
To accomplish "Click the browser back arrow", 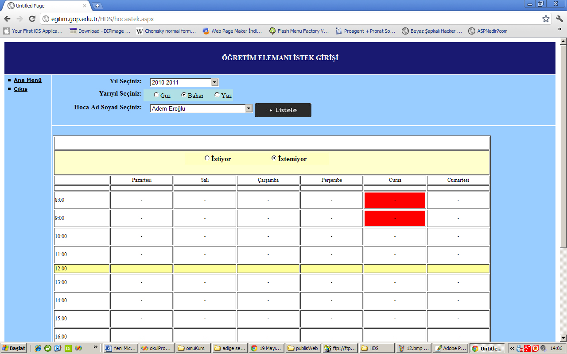I will [8, 19].
